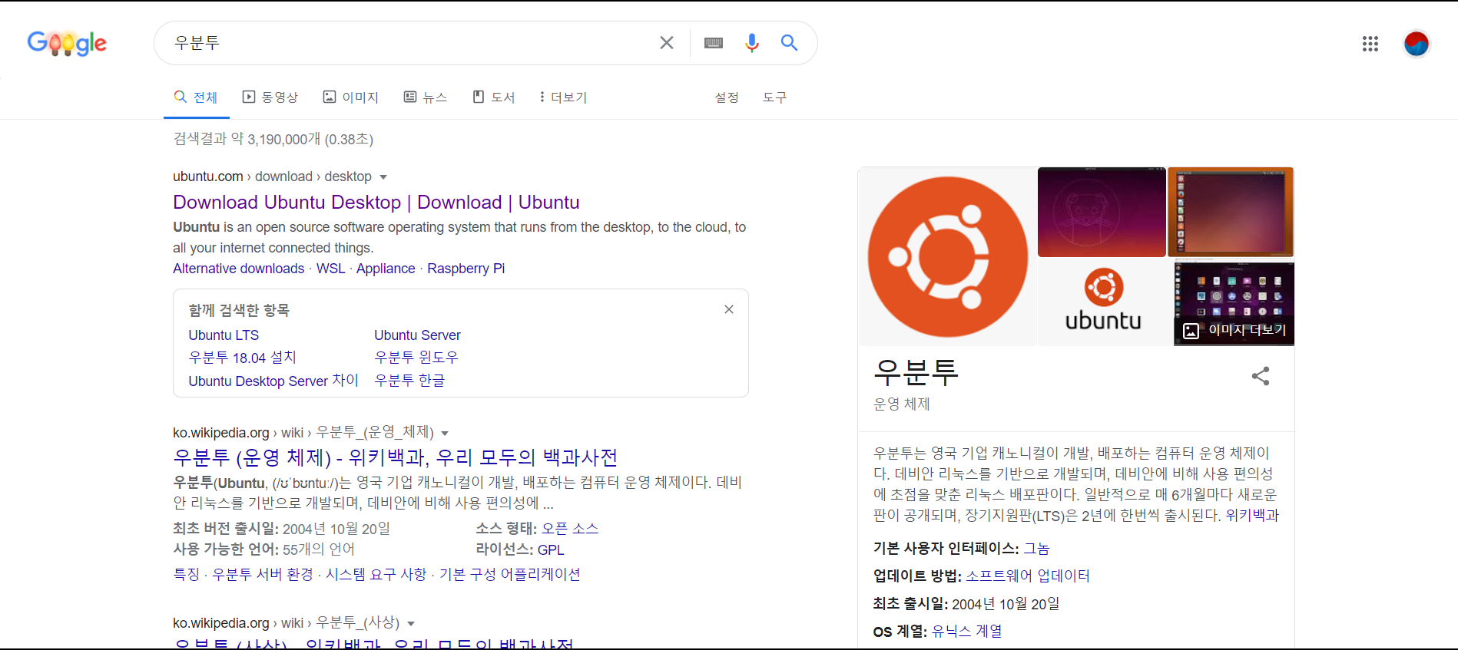The width and height of the screenshot is (1458, 650).
Task: Expand dropdown arrow beside 우분투_(운영_체제) URL
Action: tap(445, 434)
